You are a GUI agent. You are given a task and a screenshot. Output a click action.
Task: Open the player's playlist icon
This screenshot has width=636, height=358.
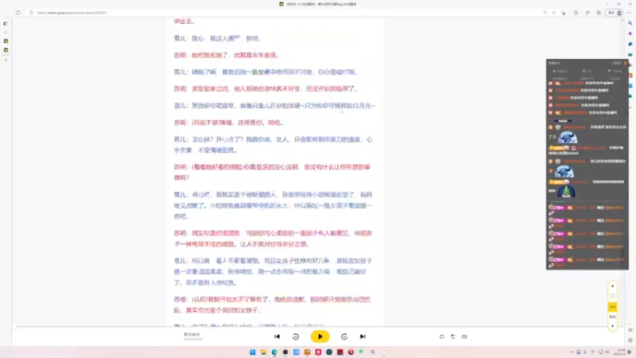tap(453, 337)
